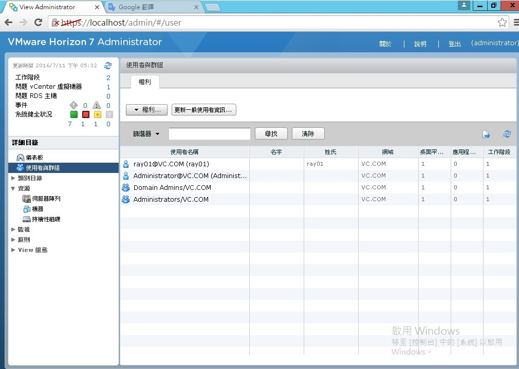Click the 登出 logout link
Viewport: 519px width, 369px height.
(x=454, y=44)
